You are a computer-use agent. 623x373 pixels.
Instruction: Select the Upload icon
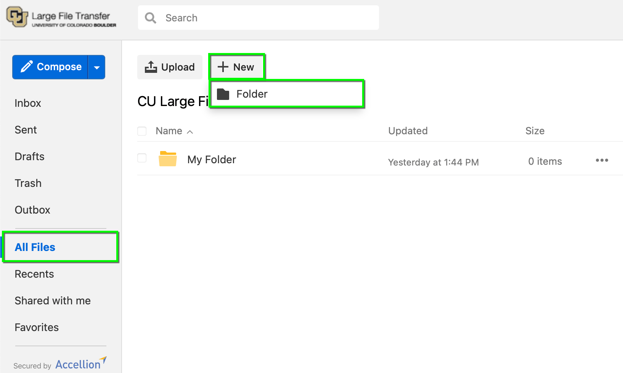[151, 66]
